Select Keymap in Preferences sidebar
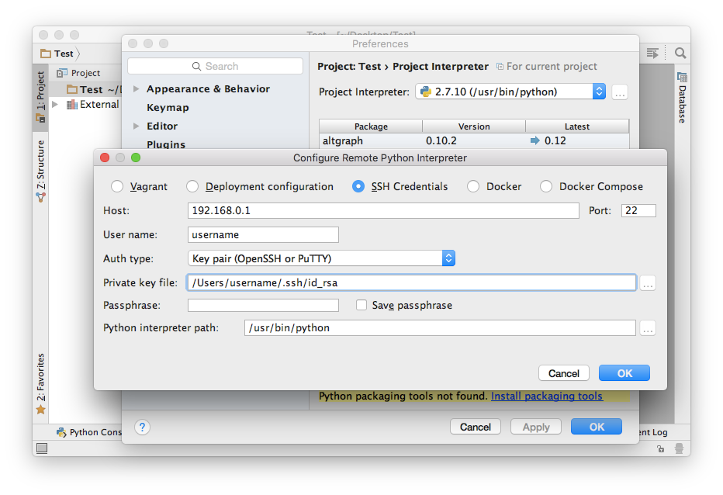The width and height of the screenshot is (723, 495). click(168, 108)
